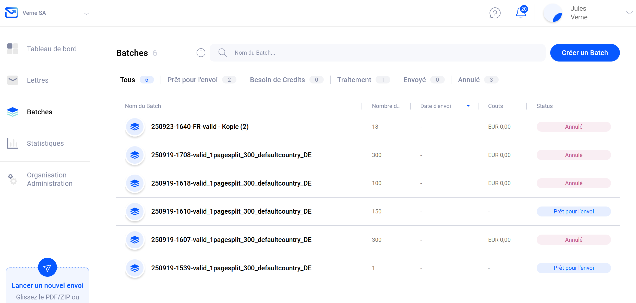The width and height of the screenshot is (636, 303).
Task: Click batch icon for 250923-1640-FR-valid Kopie row
Action: tap(135, 127)
